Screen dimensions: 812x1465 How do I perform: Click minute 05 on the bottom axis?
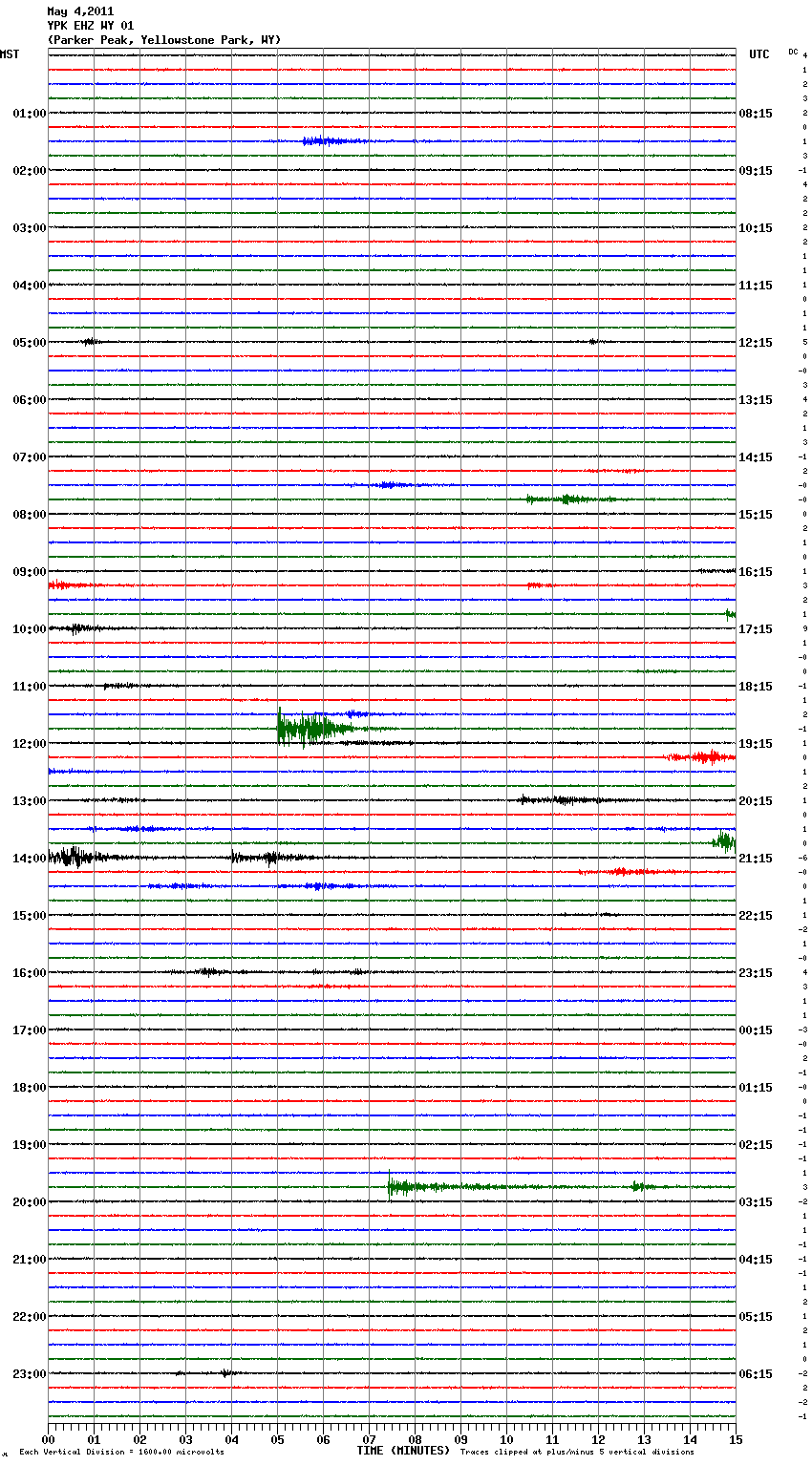tap(277, 1439)
